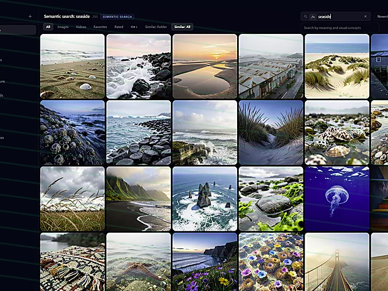Open barnacles on rock thumbnail
Screen dimensions: 388x291
72,133
